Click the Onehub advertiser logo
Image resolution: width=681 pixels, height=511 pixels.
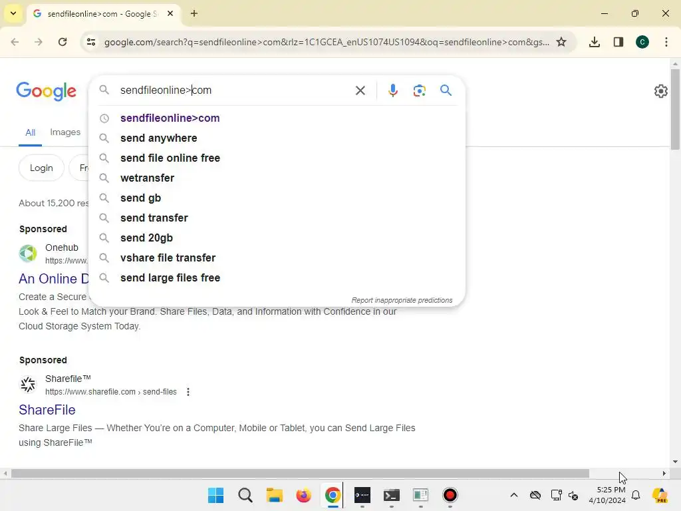(28, 254)
